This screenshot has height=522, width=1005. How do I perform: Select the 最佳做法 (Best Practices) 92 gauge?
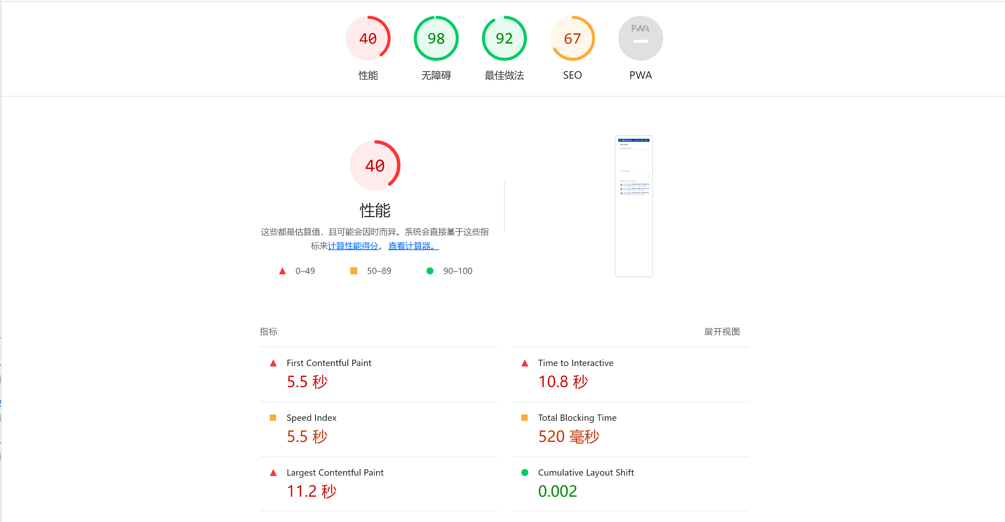coord(504,38)
